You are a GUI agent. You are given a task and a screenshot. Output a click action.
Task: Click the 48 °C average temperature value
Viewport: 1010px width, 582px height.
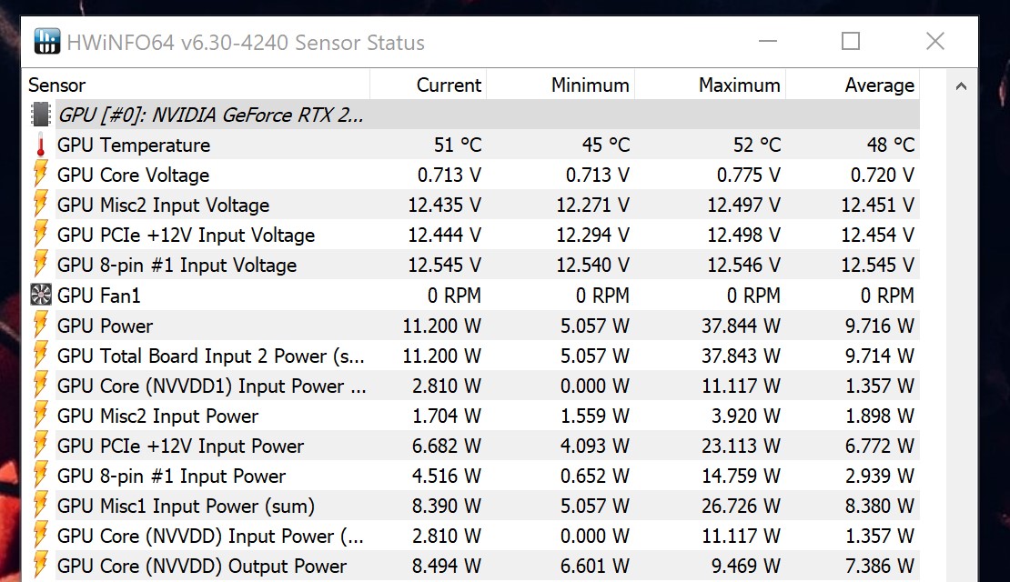coord(890,145)
